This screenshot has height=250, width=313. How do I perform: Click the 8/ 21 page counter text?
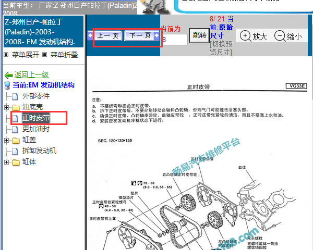click(x=217, y=19)
